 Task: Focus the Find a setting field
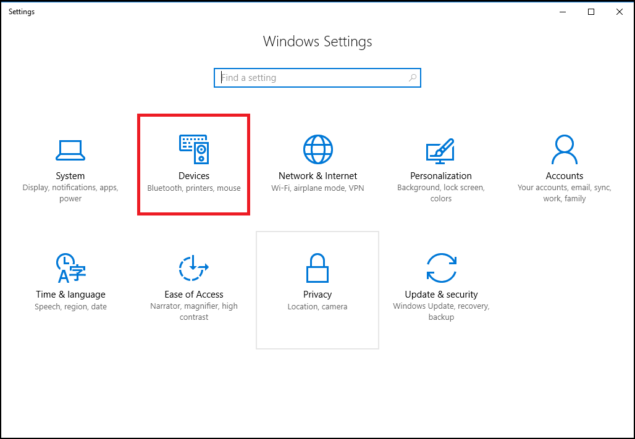(x=317, y=78)
